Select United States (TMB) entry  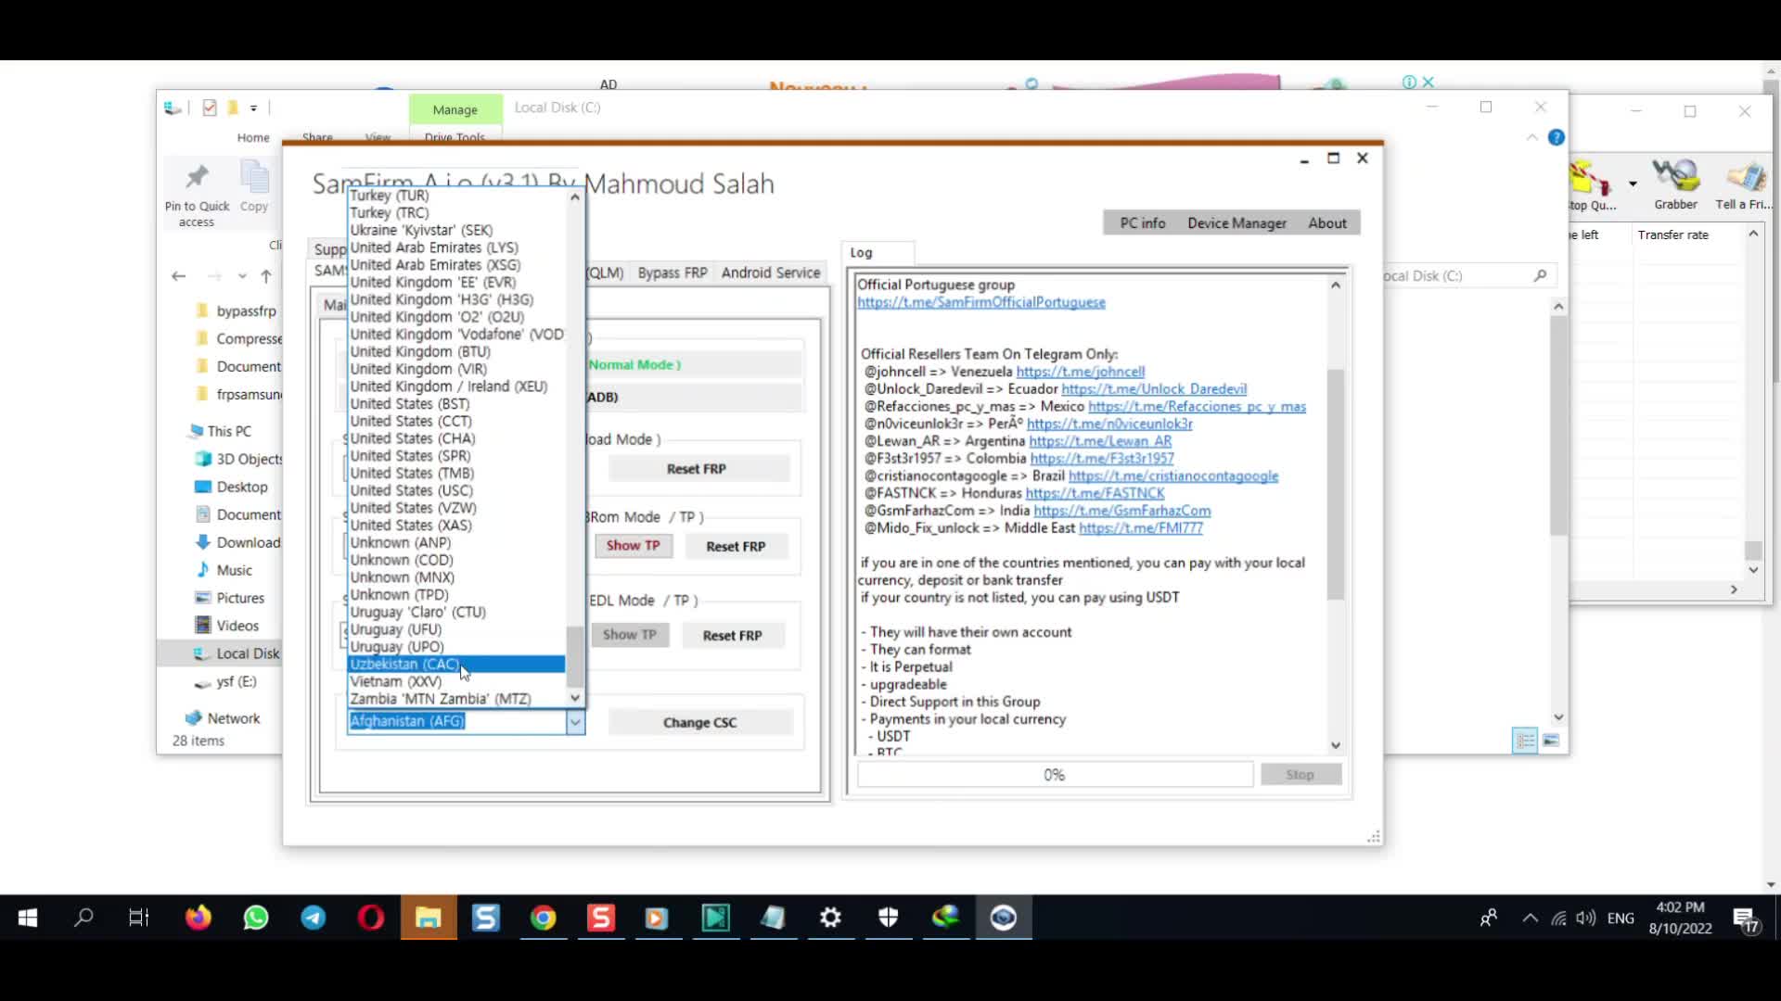coord(455,474)
